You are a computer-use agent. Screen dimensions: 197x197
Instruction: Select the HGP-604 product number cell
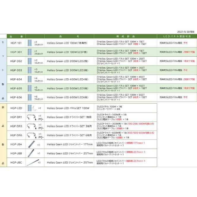(16, 79)
